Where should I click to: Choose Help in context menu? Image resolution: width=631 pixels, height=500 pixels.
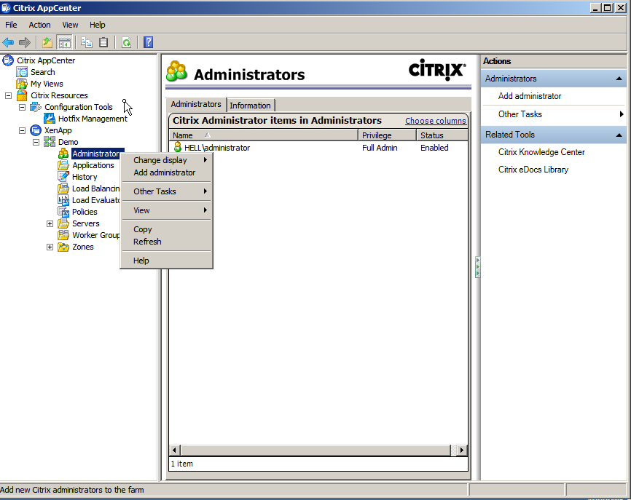166,261
